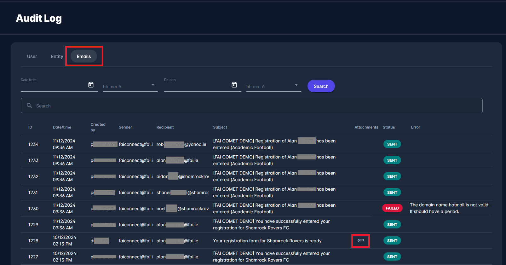506x265 pixels.
Task: Sort by the Date/time column header
Action: (62, 127)
